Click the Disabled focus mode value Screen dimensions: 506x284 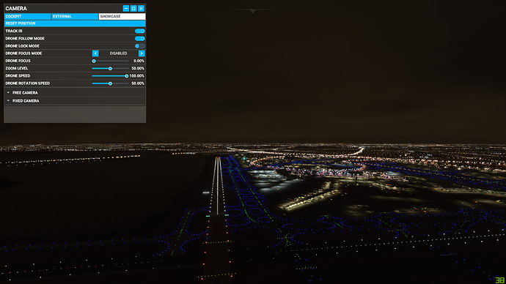[118, 53]
